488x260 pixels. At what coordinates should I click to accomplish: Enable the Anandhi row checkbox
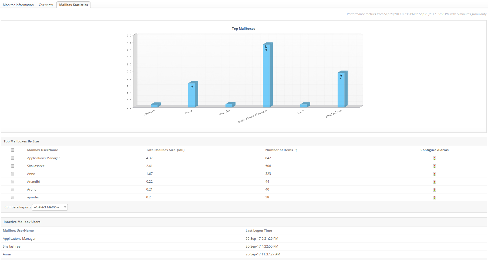point(13,182)
